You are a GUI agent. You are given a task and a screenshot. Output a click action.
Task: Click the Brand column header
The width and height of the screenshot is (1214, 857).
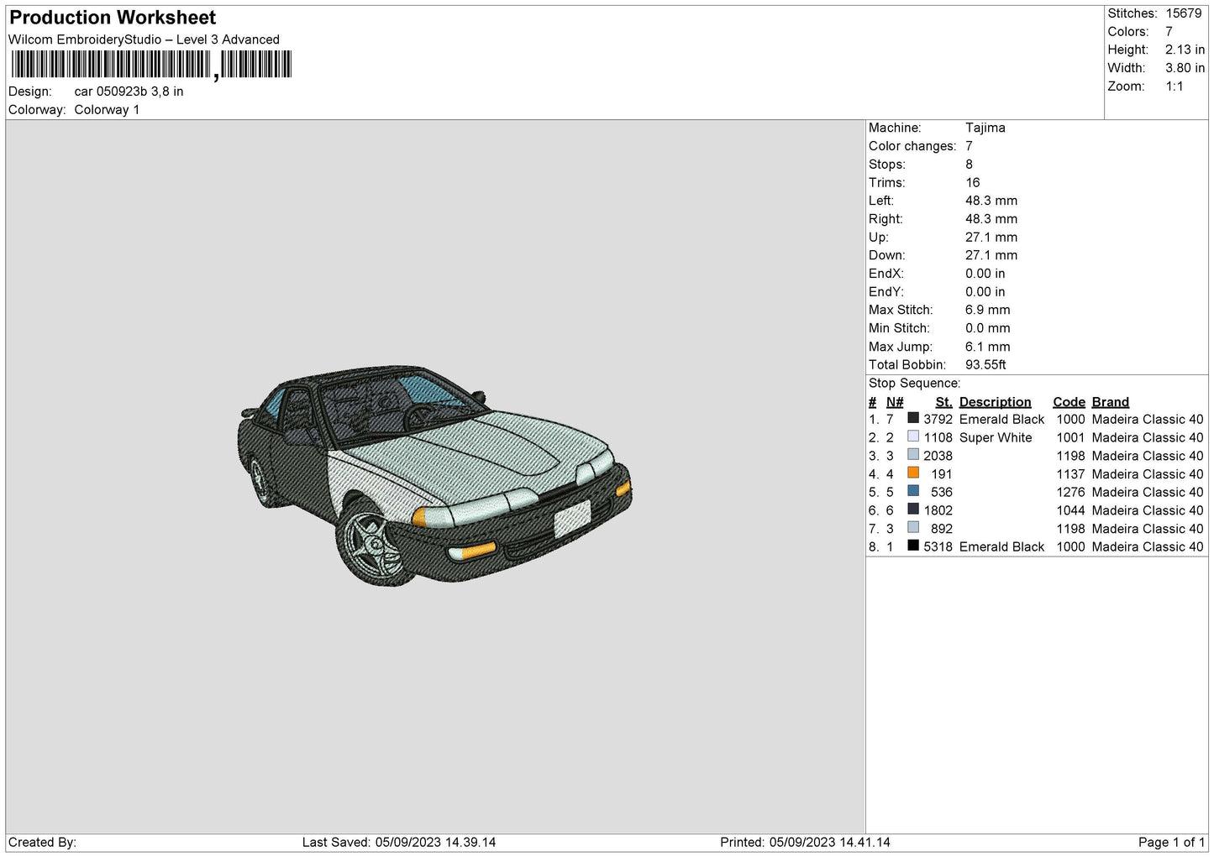tap(1110, 402)
